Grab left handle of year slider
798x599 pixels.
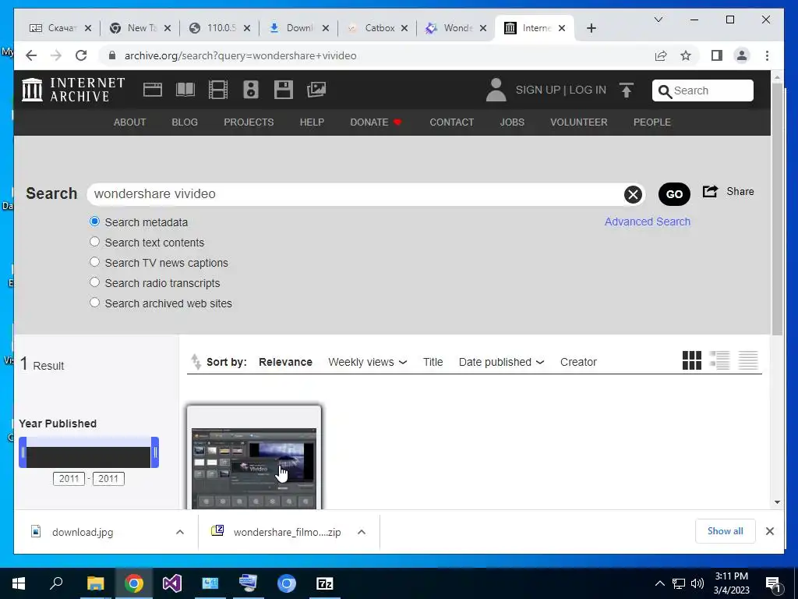23,452
